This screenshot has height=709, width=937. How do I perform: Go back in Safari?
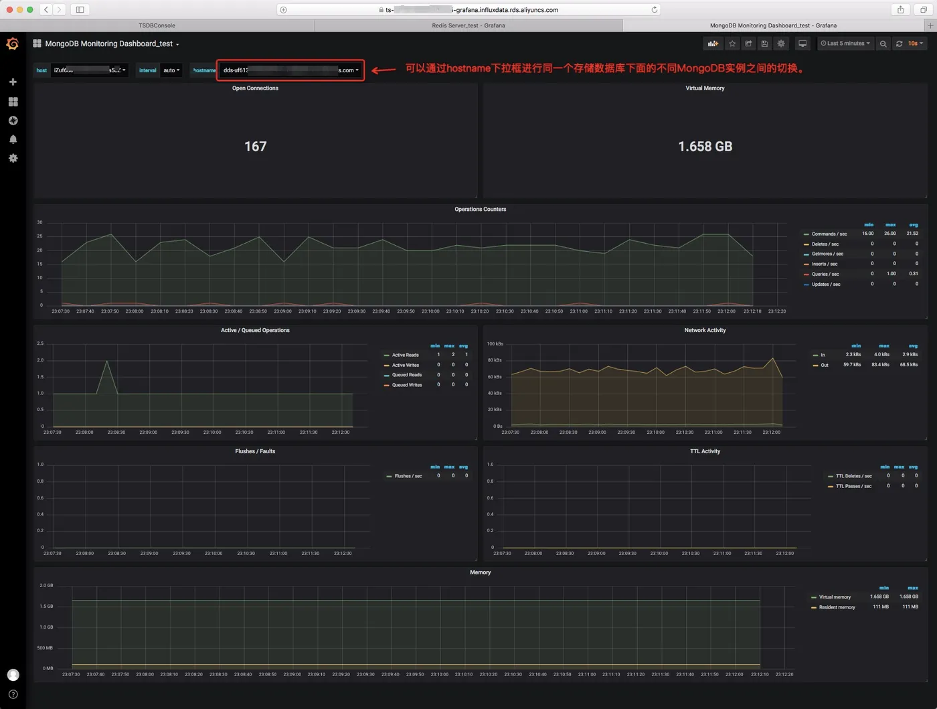point(46,9)
